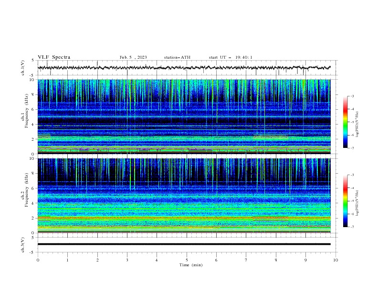Click time axis tick label "9"

[305, 260]
